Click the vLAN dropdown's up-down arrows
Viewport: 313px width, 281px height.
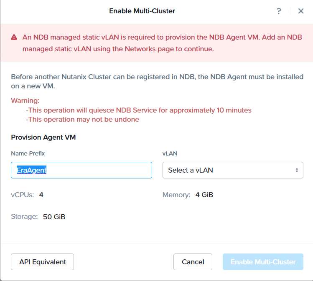point(297,170)
